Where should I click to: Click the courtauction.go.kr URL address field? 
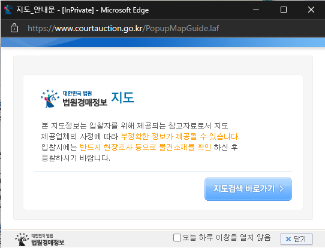123,28
